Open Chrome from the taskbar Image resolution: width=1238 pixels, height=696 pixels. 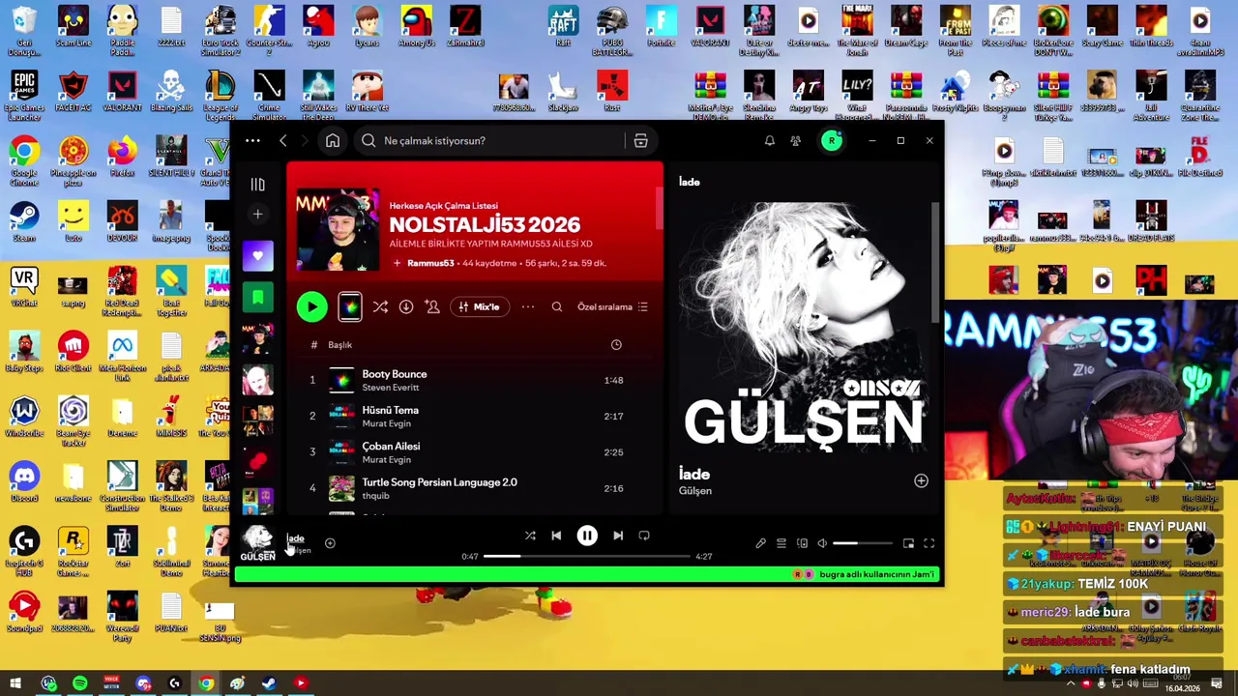pyautogui.click(x=206, y=683)
